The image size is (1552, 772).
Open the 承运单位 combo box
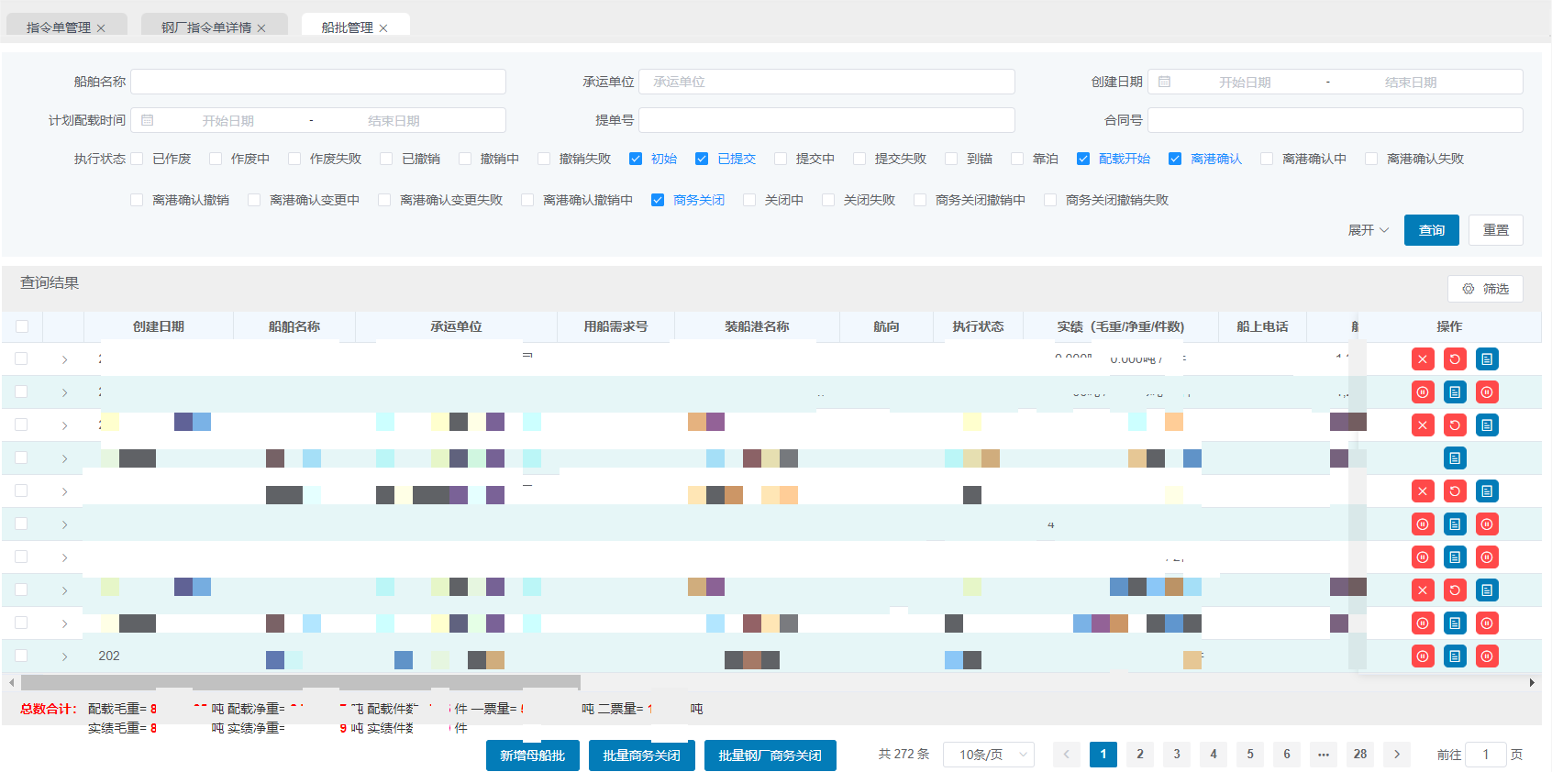click(x=826, y=82)
